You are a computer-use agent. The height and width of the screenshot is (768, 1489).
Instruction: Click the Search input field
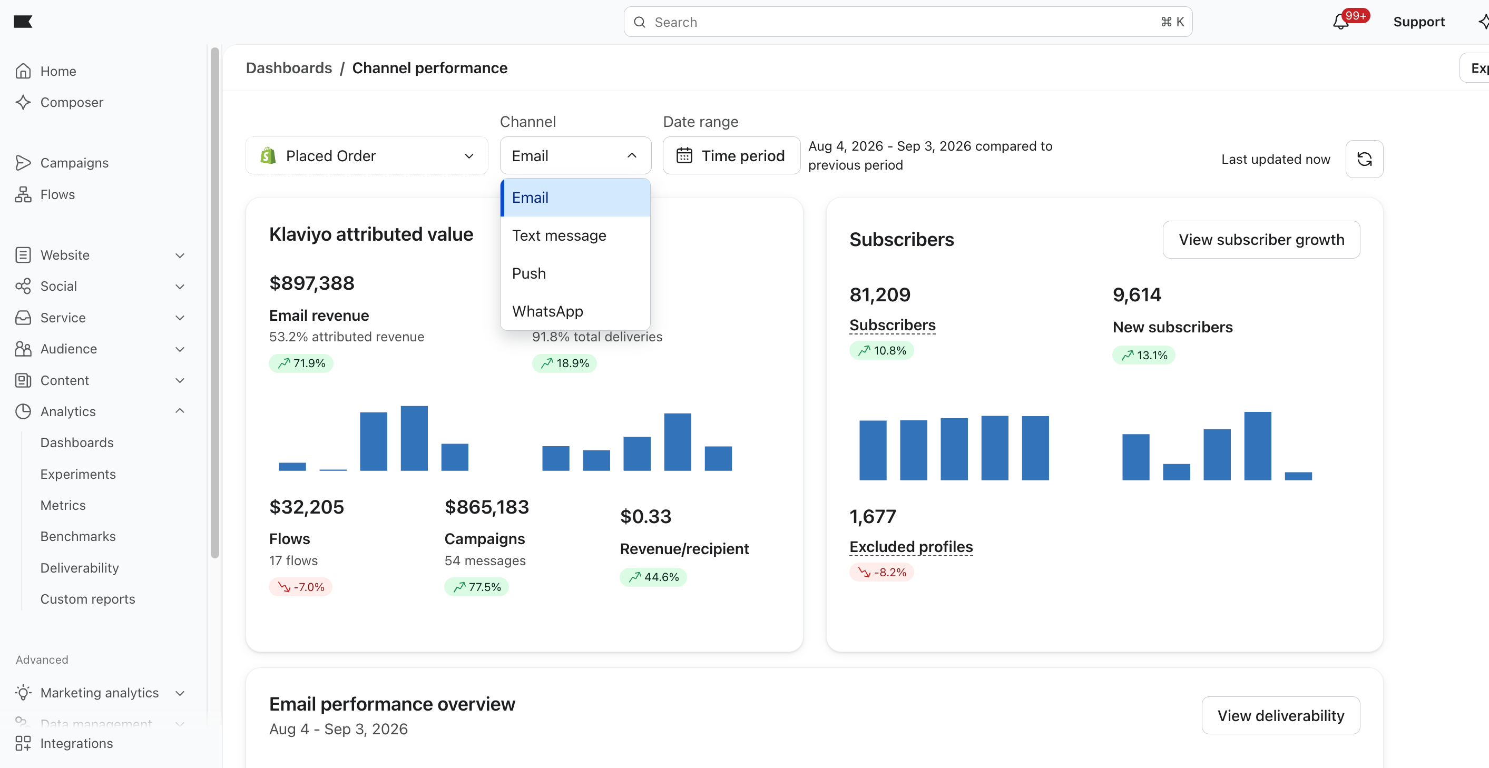point(907,22)
